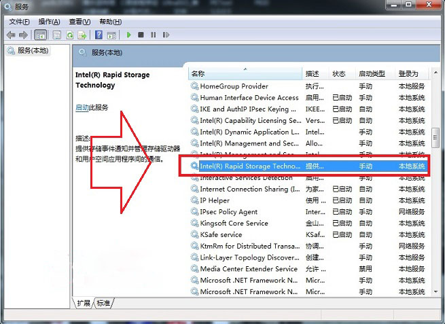Click the gear icon of Media Center Extender Service
445x324 pixels.
pos(194,269)
